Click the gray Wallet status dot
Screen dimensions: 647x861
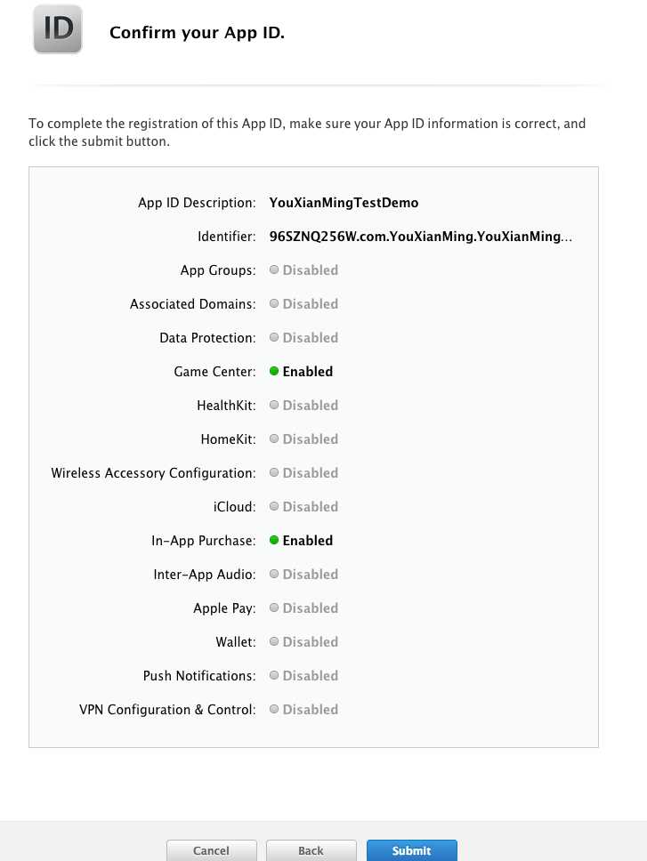274,642
